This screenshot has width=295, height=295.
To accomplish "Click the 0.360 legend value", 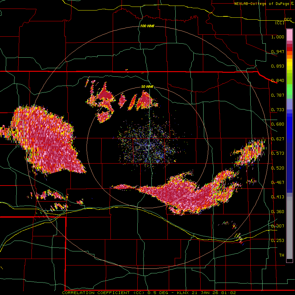I will (278, 212).
